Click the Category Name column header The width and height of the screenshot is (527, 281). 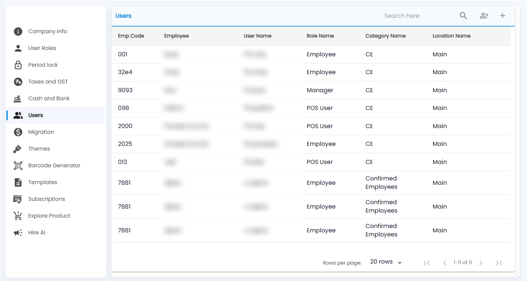click(386, 36)
